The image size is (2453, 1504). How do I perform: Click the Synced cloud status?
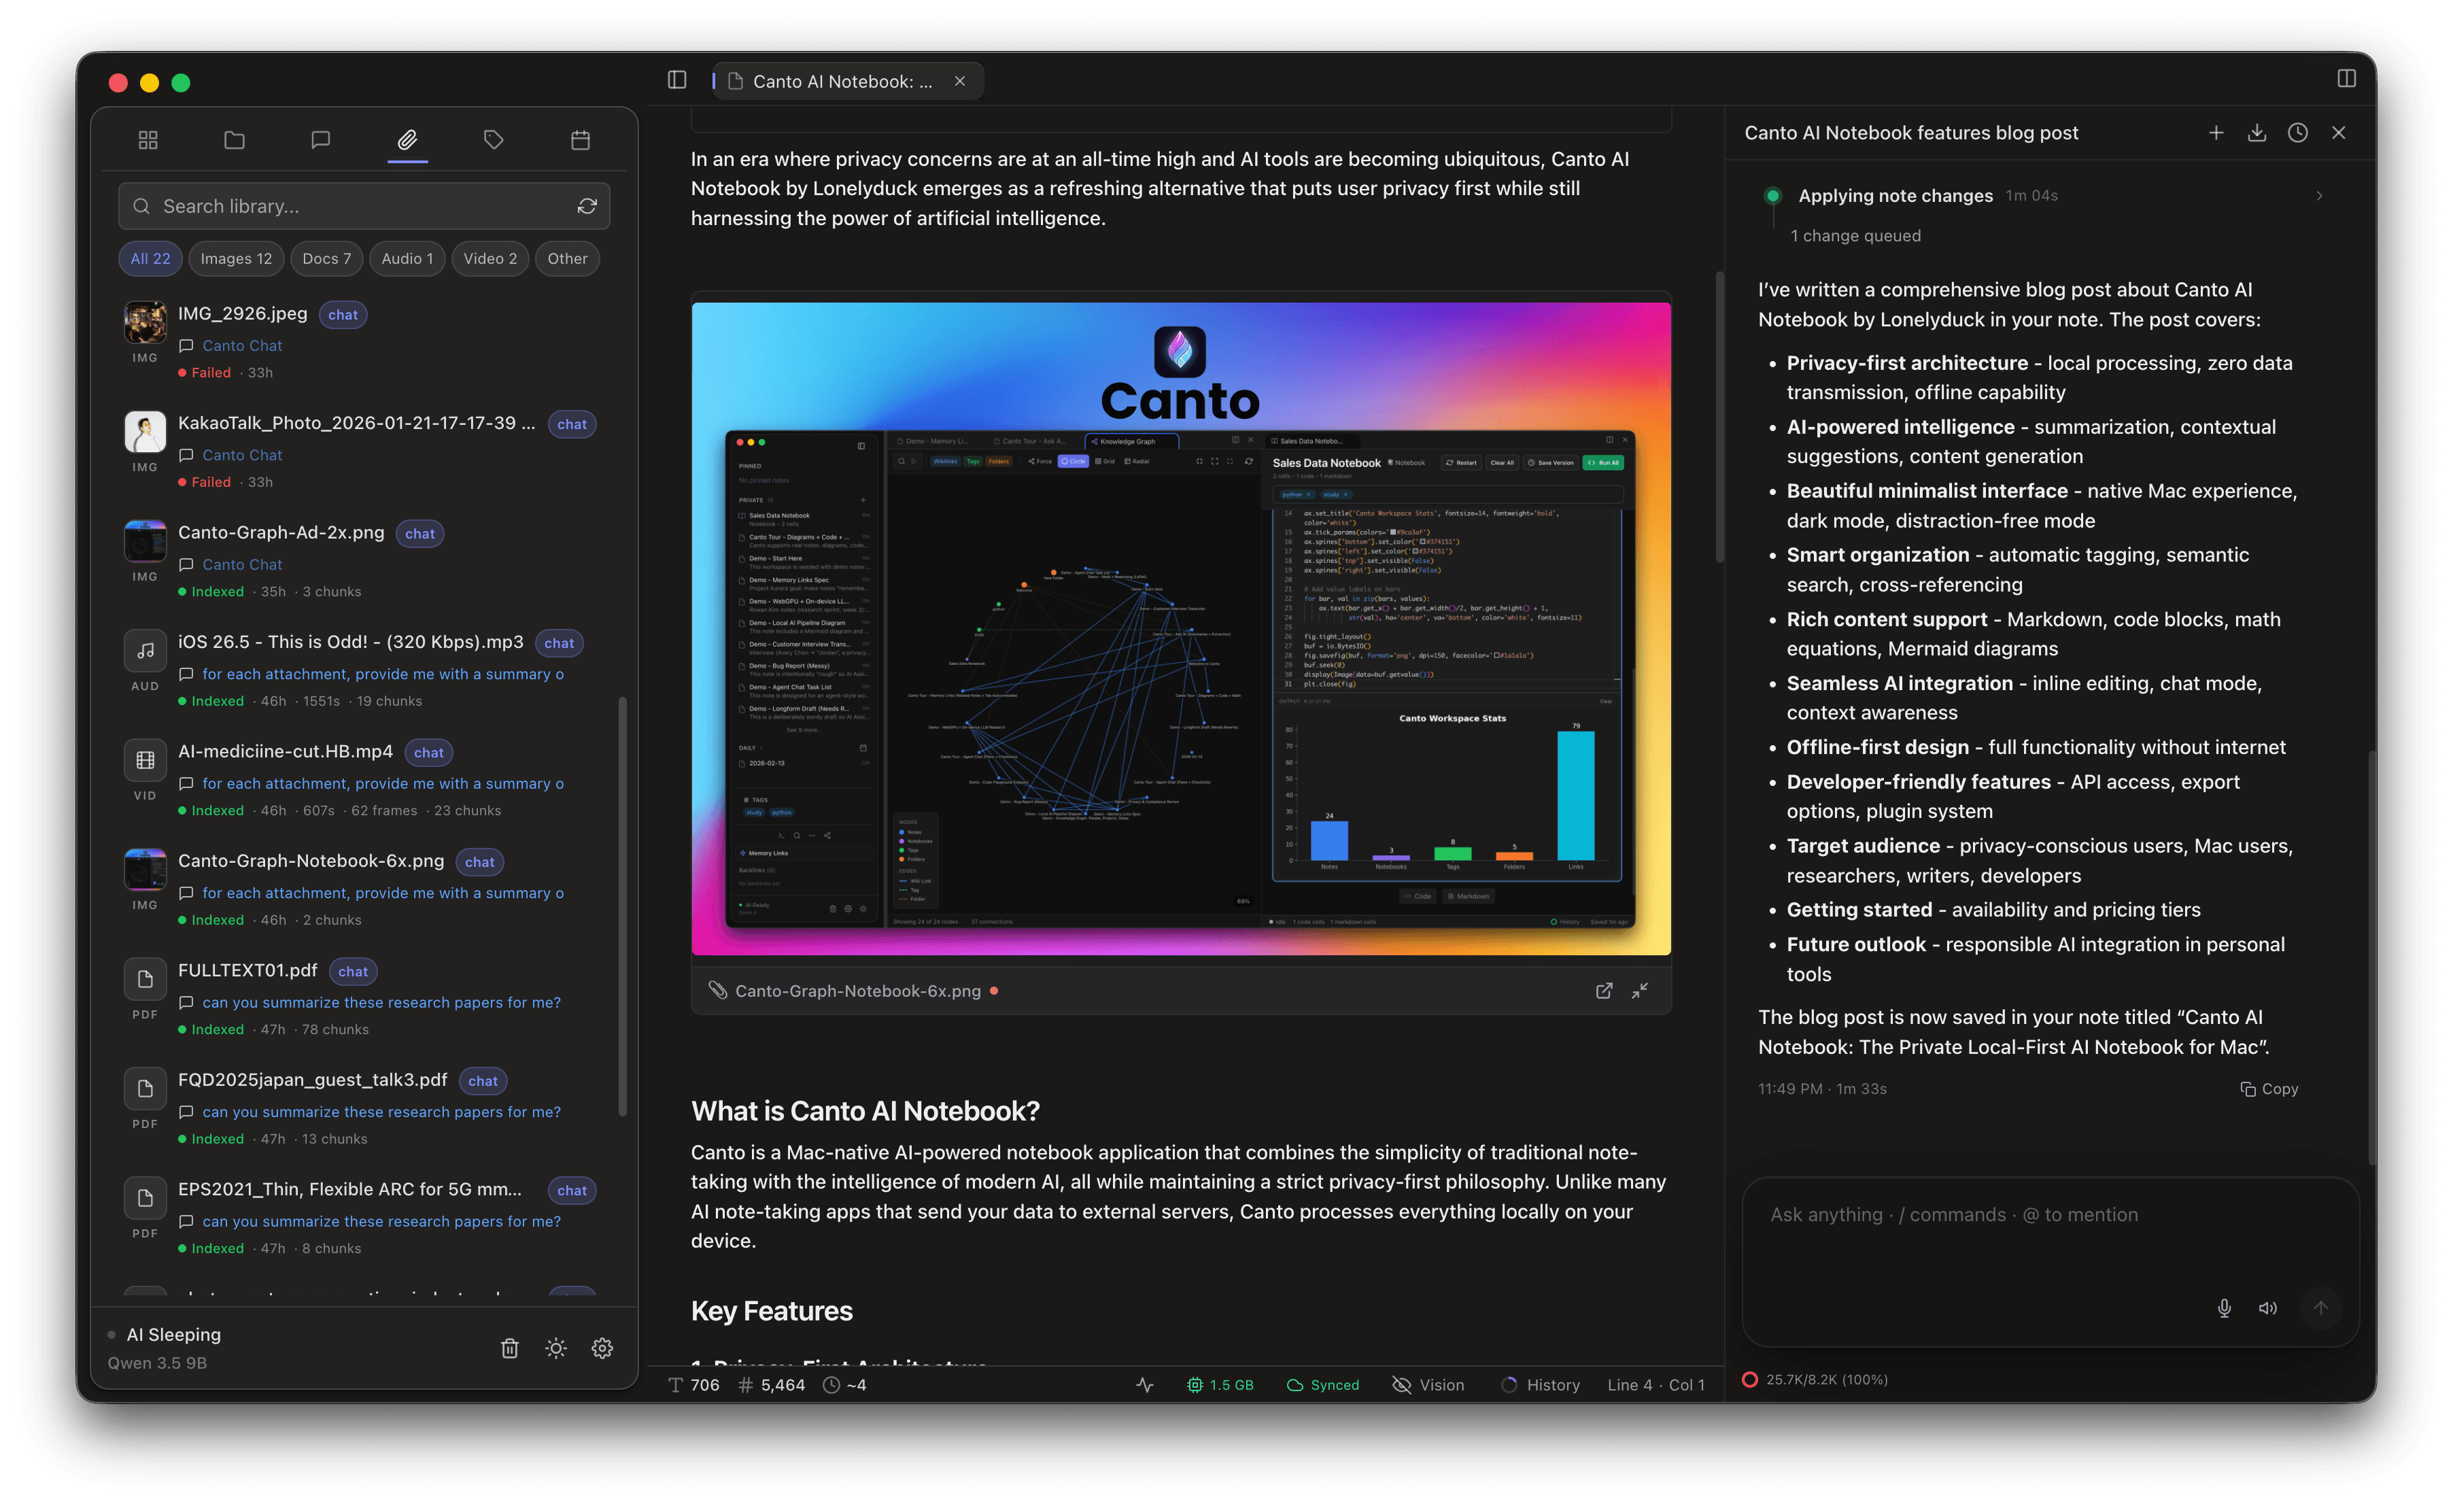coord(1323,1386)
